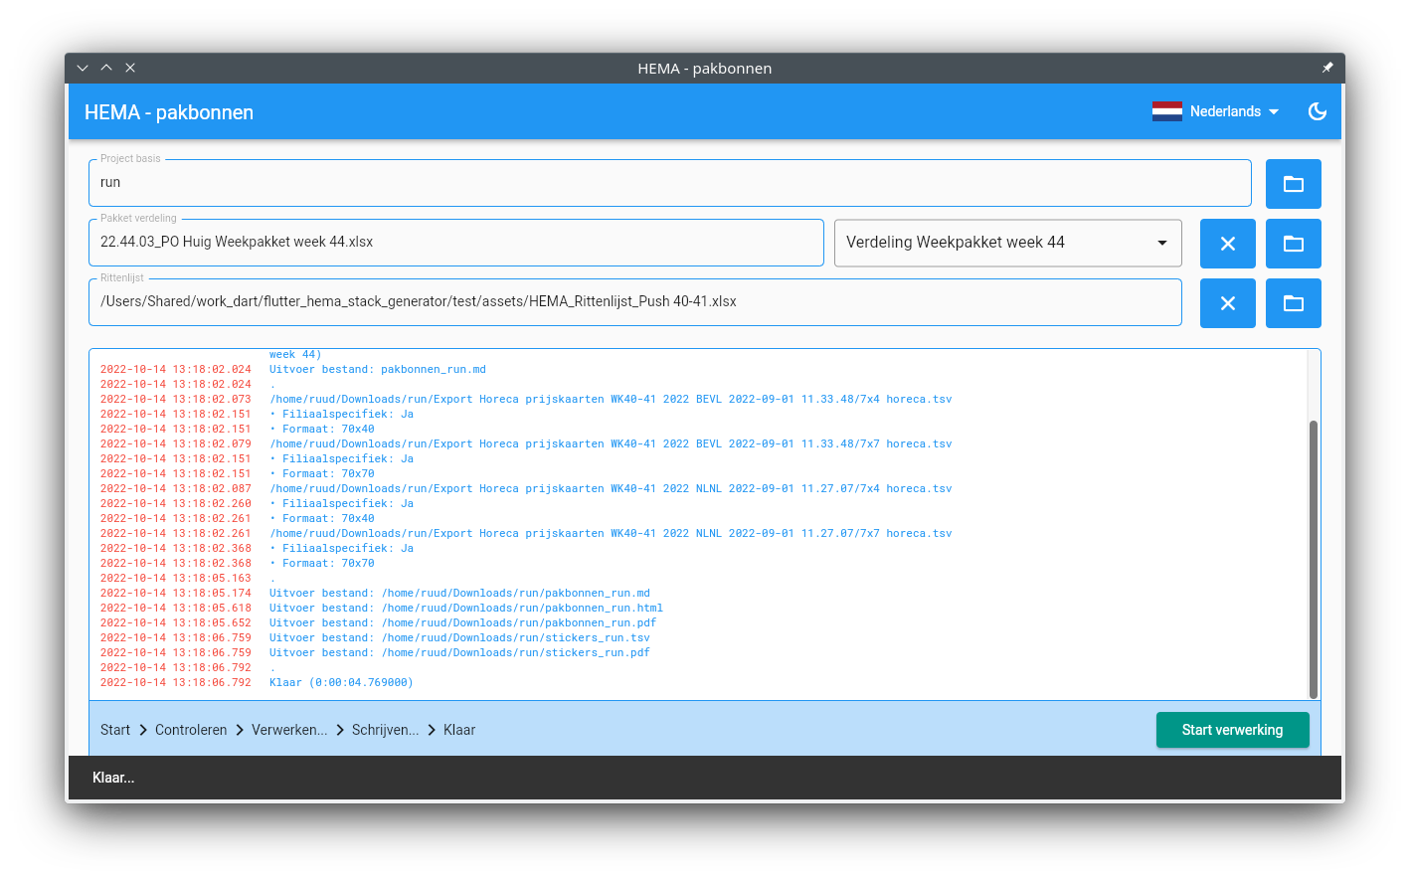Click the log output vertical scrollbar
This screenshot has height=880, width=1410.
point(1313,559)
